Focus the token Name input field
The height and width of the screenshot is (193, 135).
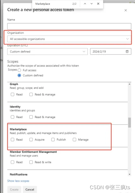69,26
